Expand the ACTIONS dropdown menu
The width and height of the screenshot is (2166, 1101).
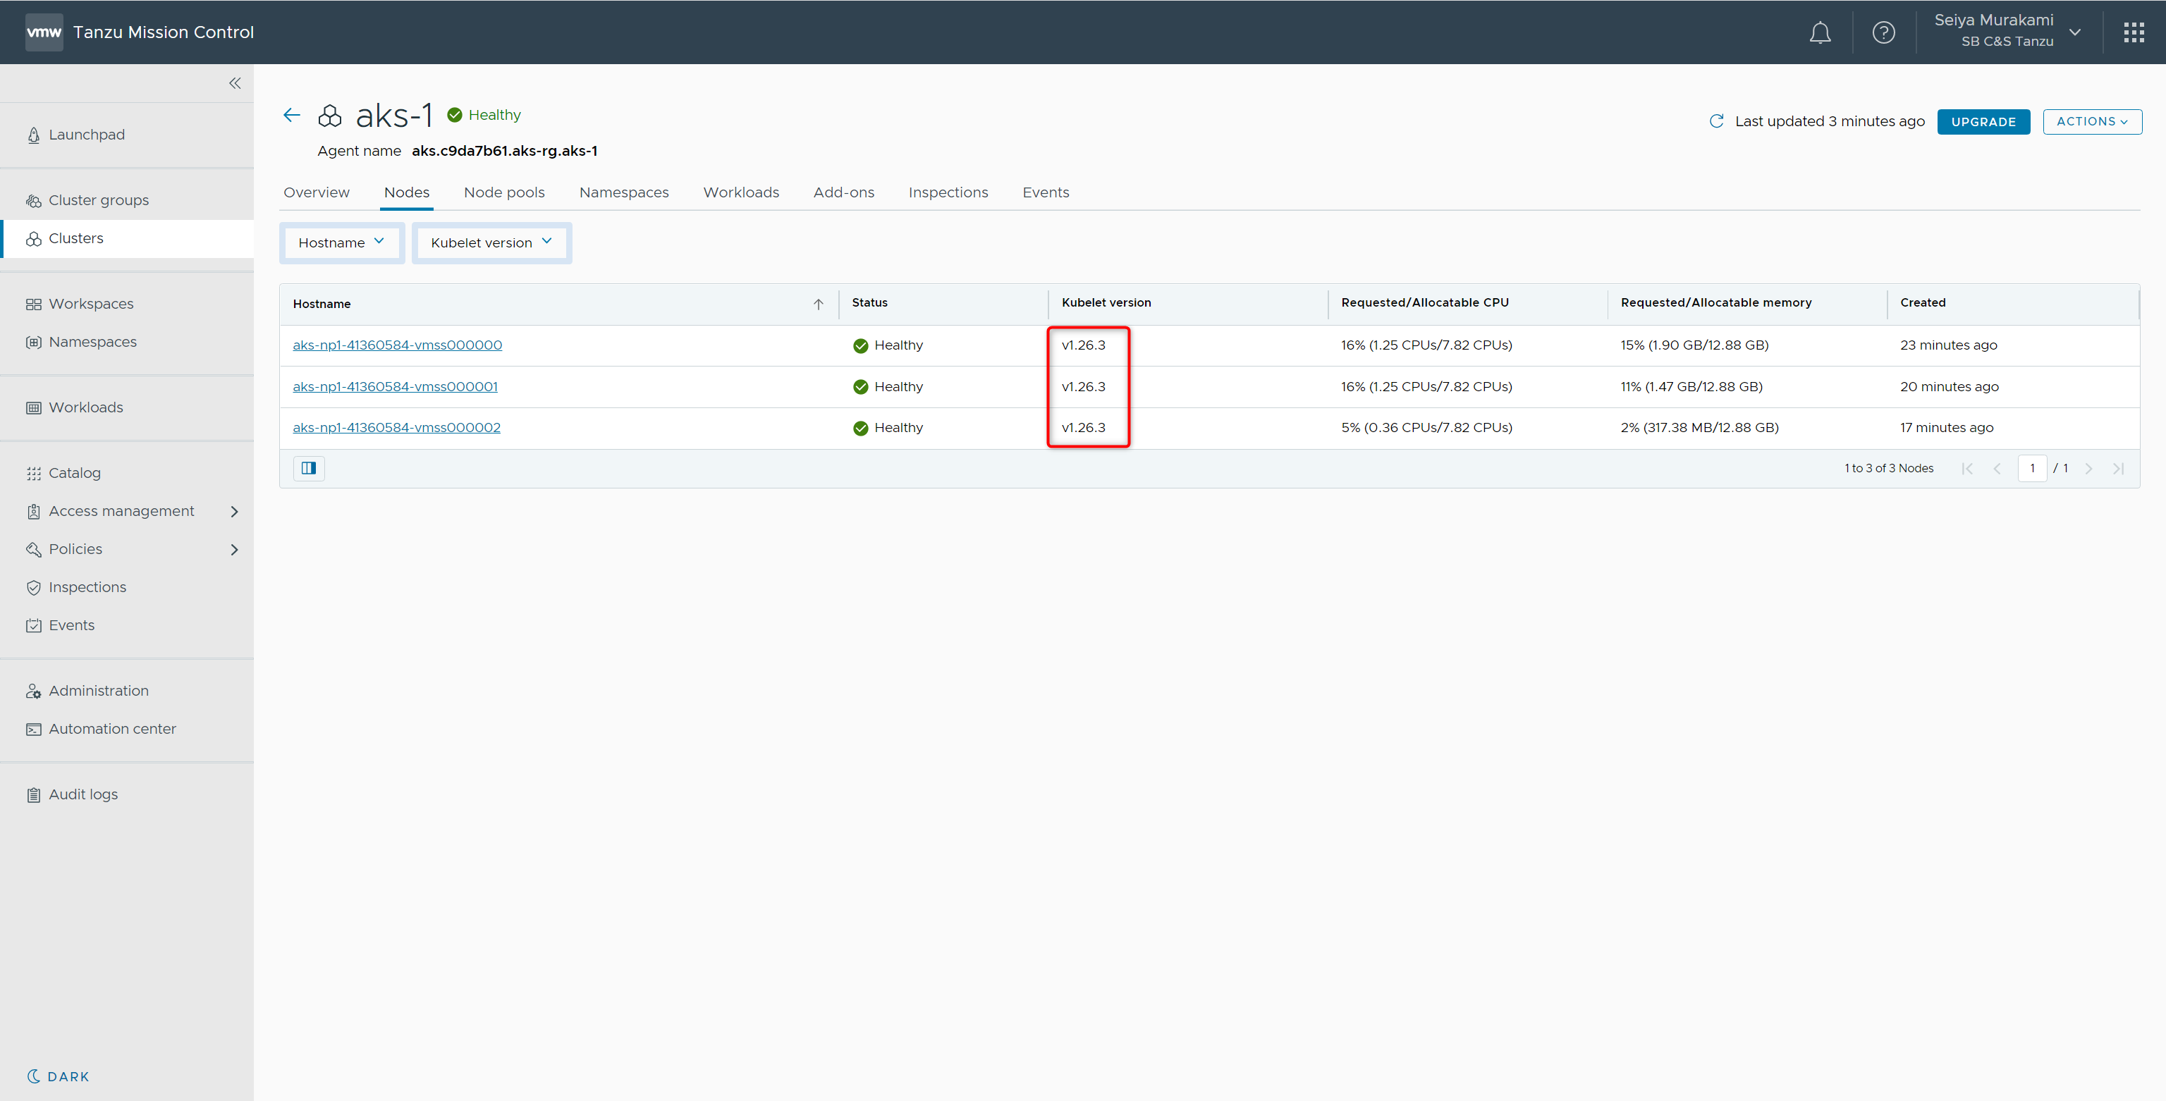2091,122
